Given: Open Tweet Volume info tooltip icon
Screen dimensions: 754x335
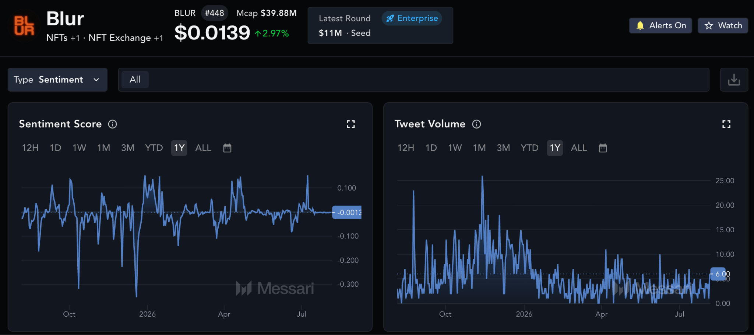Looking at the screenshot, I should 477,124.
